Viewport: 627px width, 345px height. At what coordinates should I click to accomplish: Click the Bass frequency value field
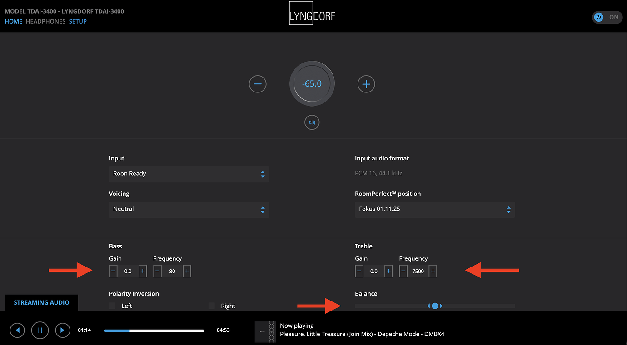click(x=172, y=271)
